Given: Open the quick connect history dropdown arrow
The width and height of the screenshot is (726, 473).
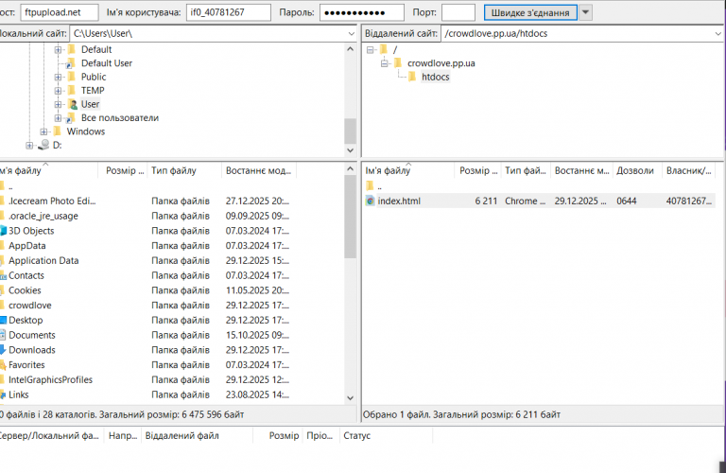Looking at the screenshot, I should [x=585, y=12].
